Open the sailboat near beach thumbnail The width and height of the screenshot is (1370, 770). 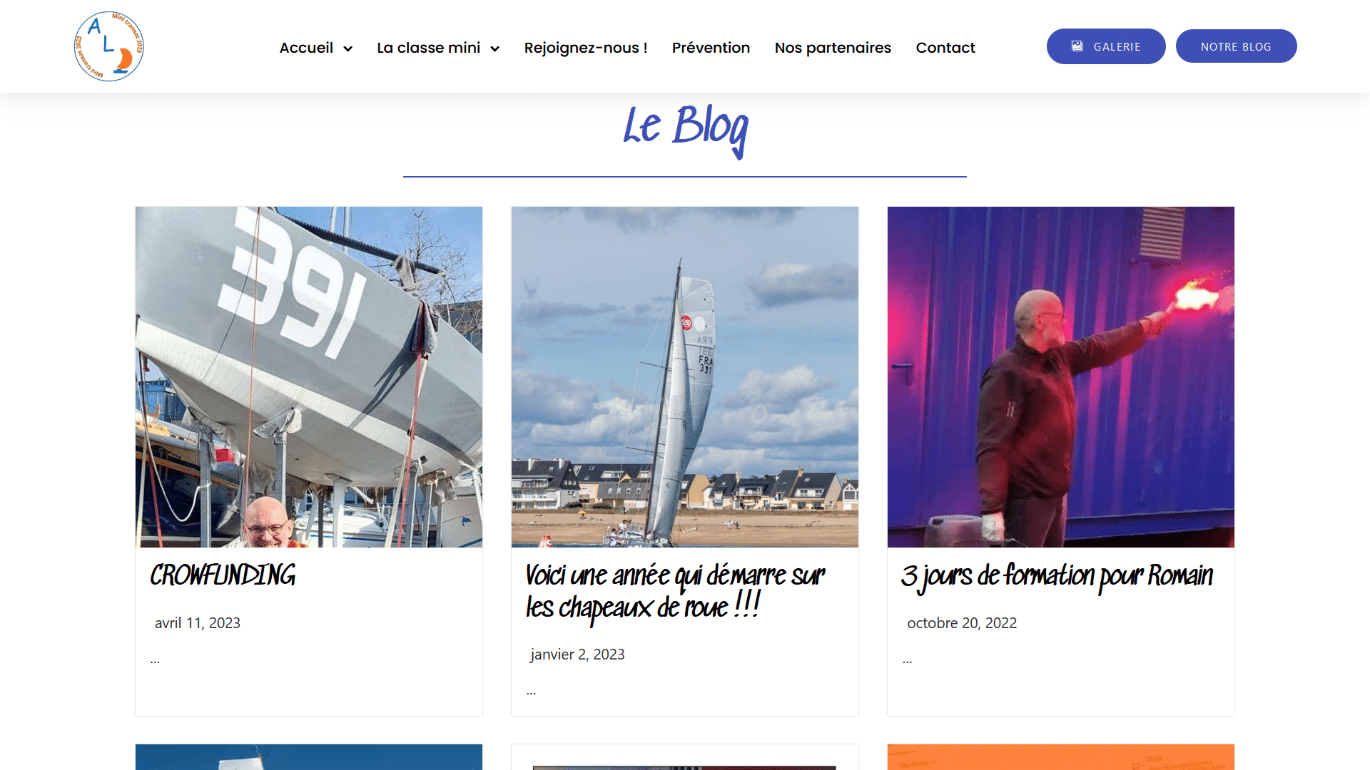pos(685,377)
